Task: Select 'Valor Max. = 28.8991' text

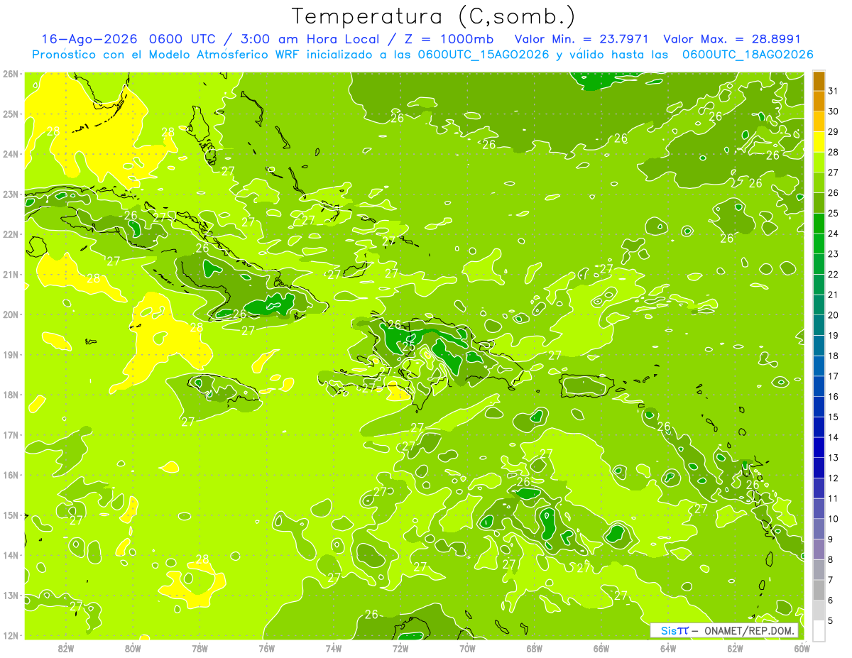Action: 732,39
